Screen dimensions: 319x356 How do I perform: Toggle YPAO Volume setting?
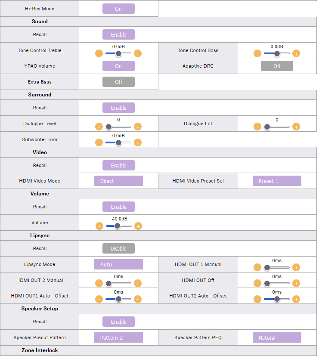click(x=118, y=66)
